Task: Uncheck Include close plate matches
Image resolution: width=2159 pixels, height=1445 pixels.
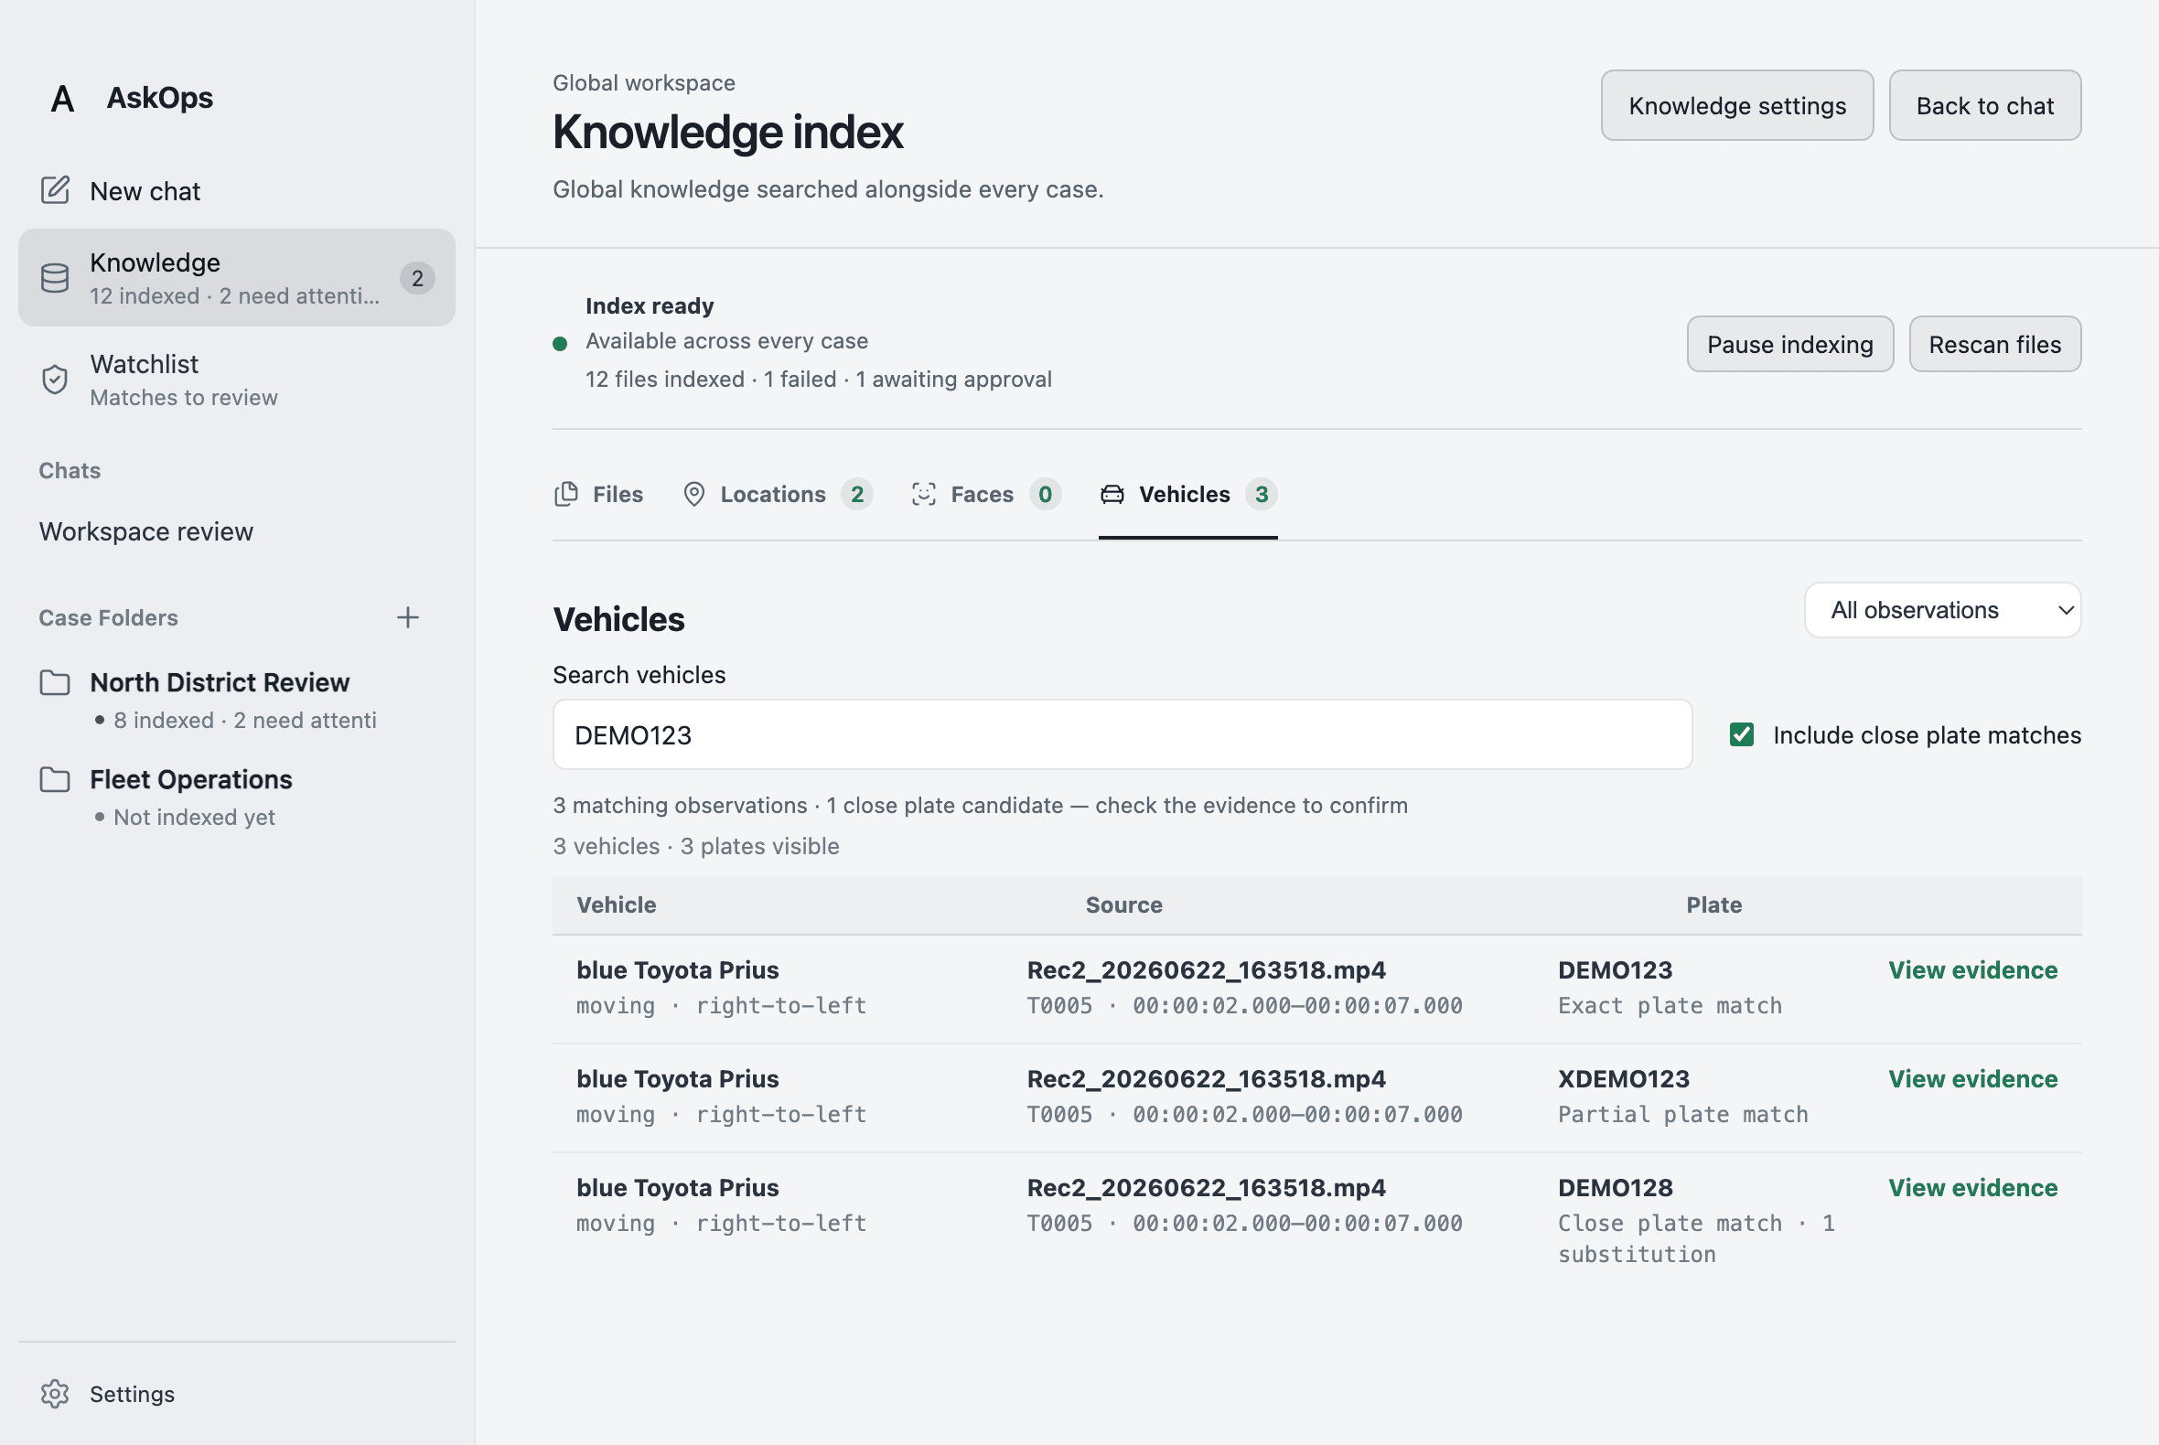Action: tap(1742, 734)
